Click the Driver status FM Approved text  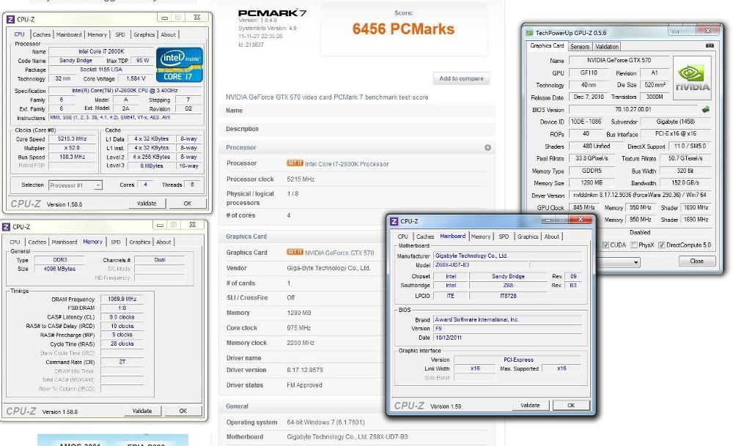point(304,385)
